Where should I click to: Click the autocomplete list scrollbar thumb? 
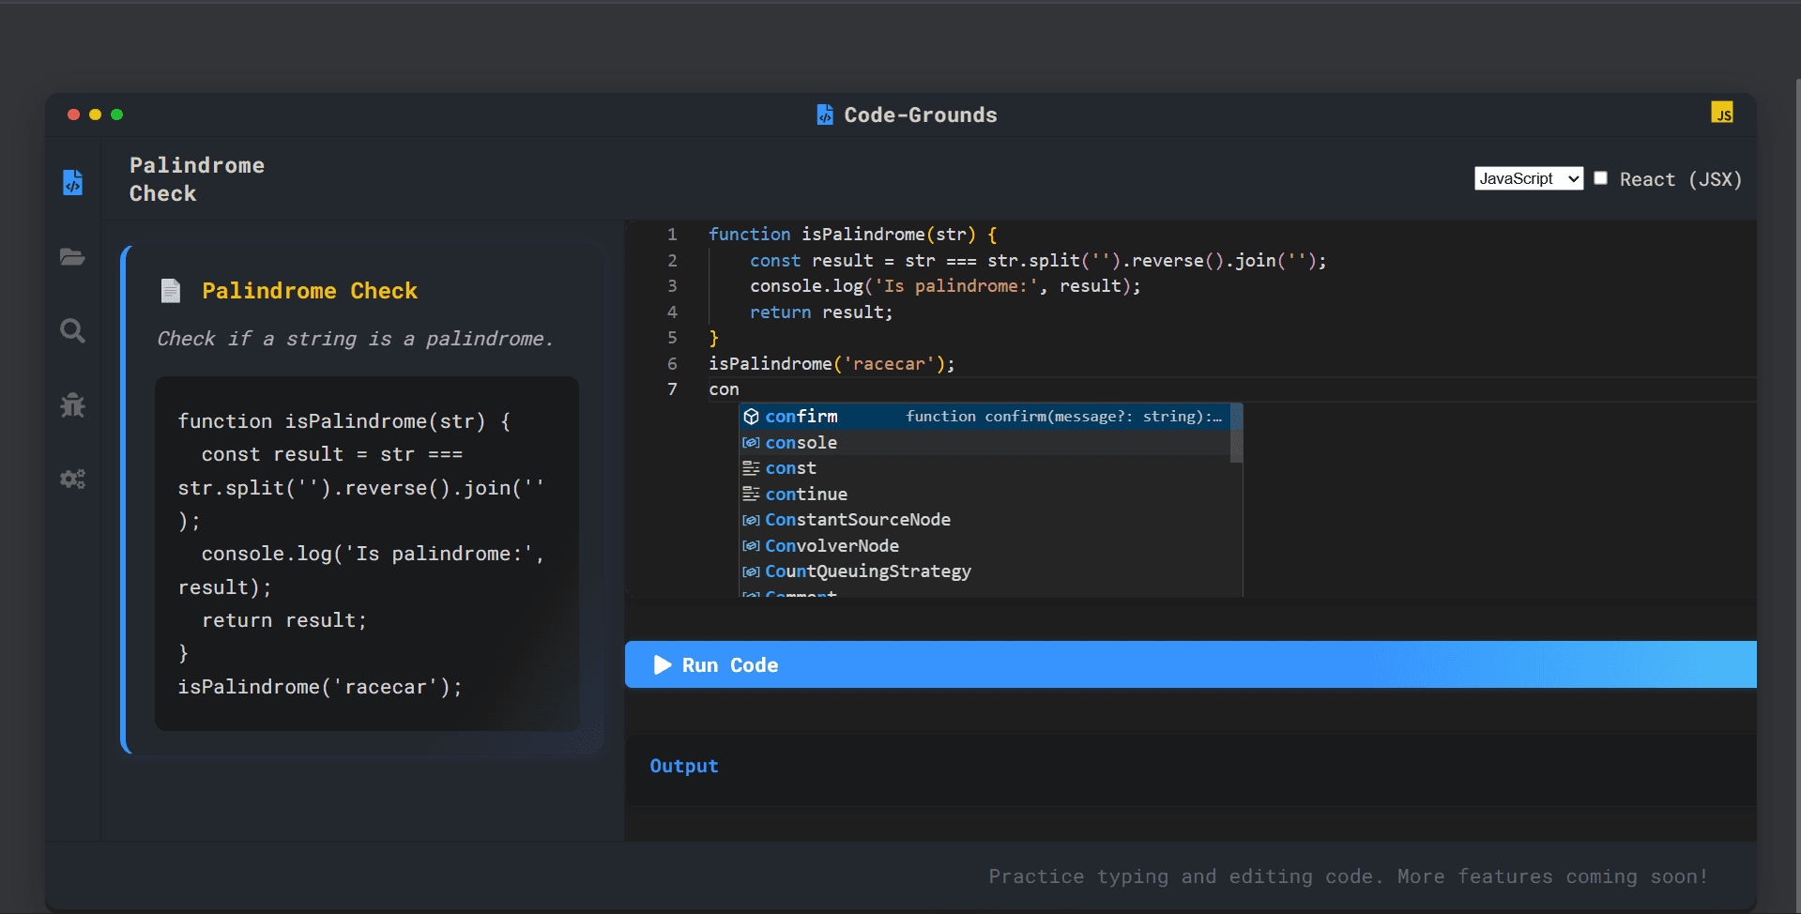pos(1236,434)
